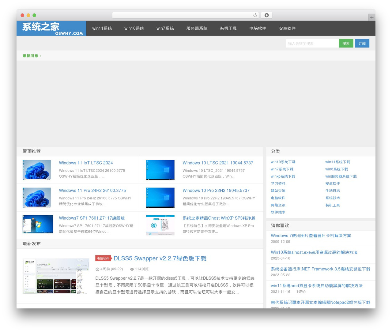
Task: Click the 系统之家 OSWHY.COM site logo
Action: click(x=51, y=28)
